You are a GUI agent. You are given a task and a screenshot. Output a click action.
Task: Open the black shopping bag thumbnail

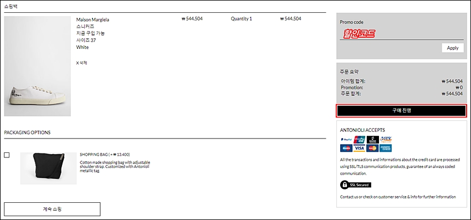48,168
